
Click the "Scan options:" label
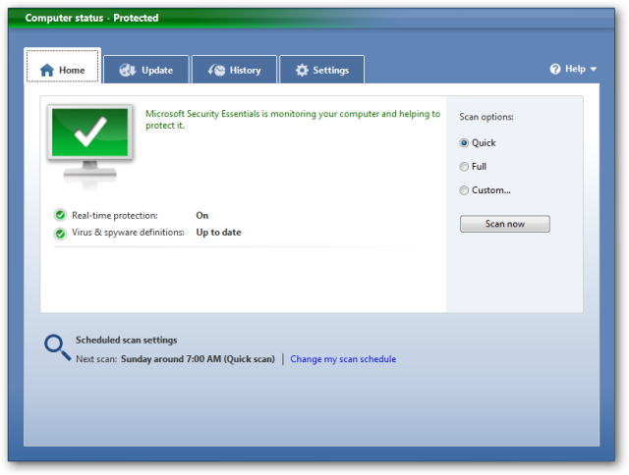[x=486, y=117]
